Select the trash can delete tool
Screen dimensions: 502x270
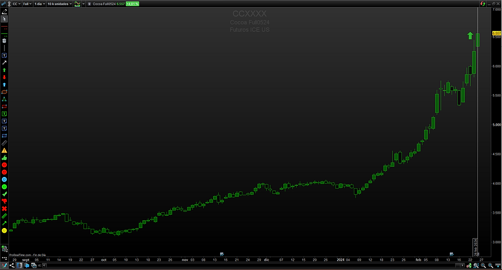pyautogui.click(x=4, y=41)
